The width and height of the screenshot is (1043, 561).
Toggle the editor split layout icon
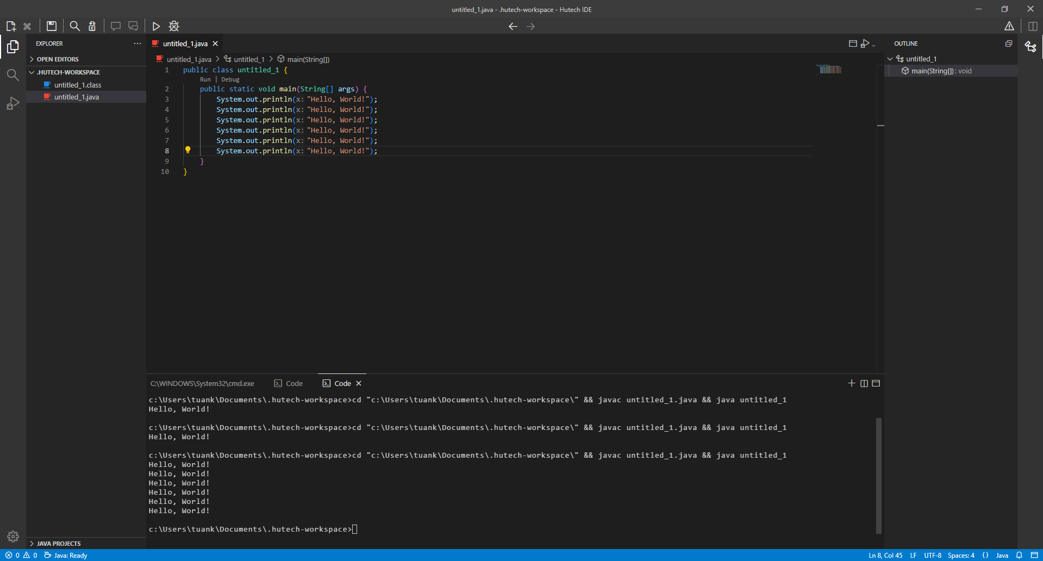pos(1032,26)
